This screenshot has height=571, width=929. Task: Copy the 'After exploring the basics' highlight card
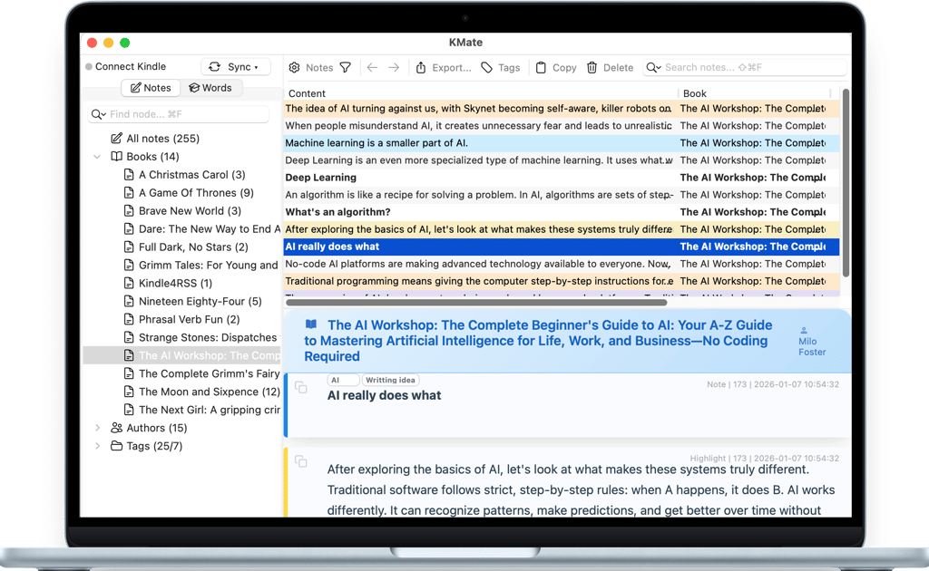[x=301, y=461]
